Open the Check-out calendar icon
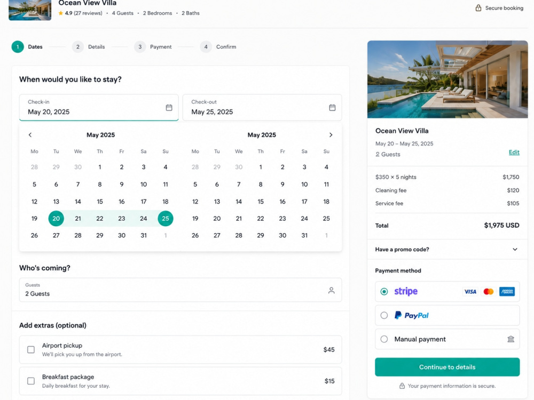The image size is (534, 400). coord(332,108)
